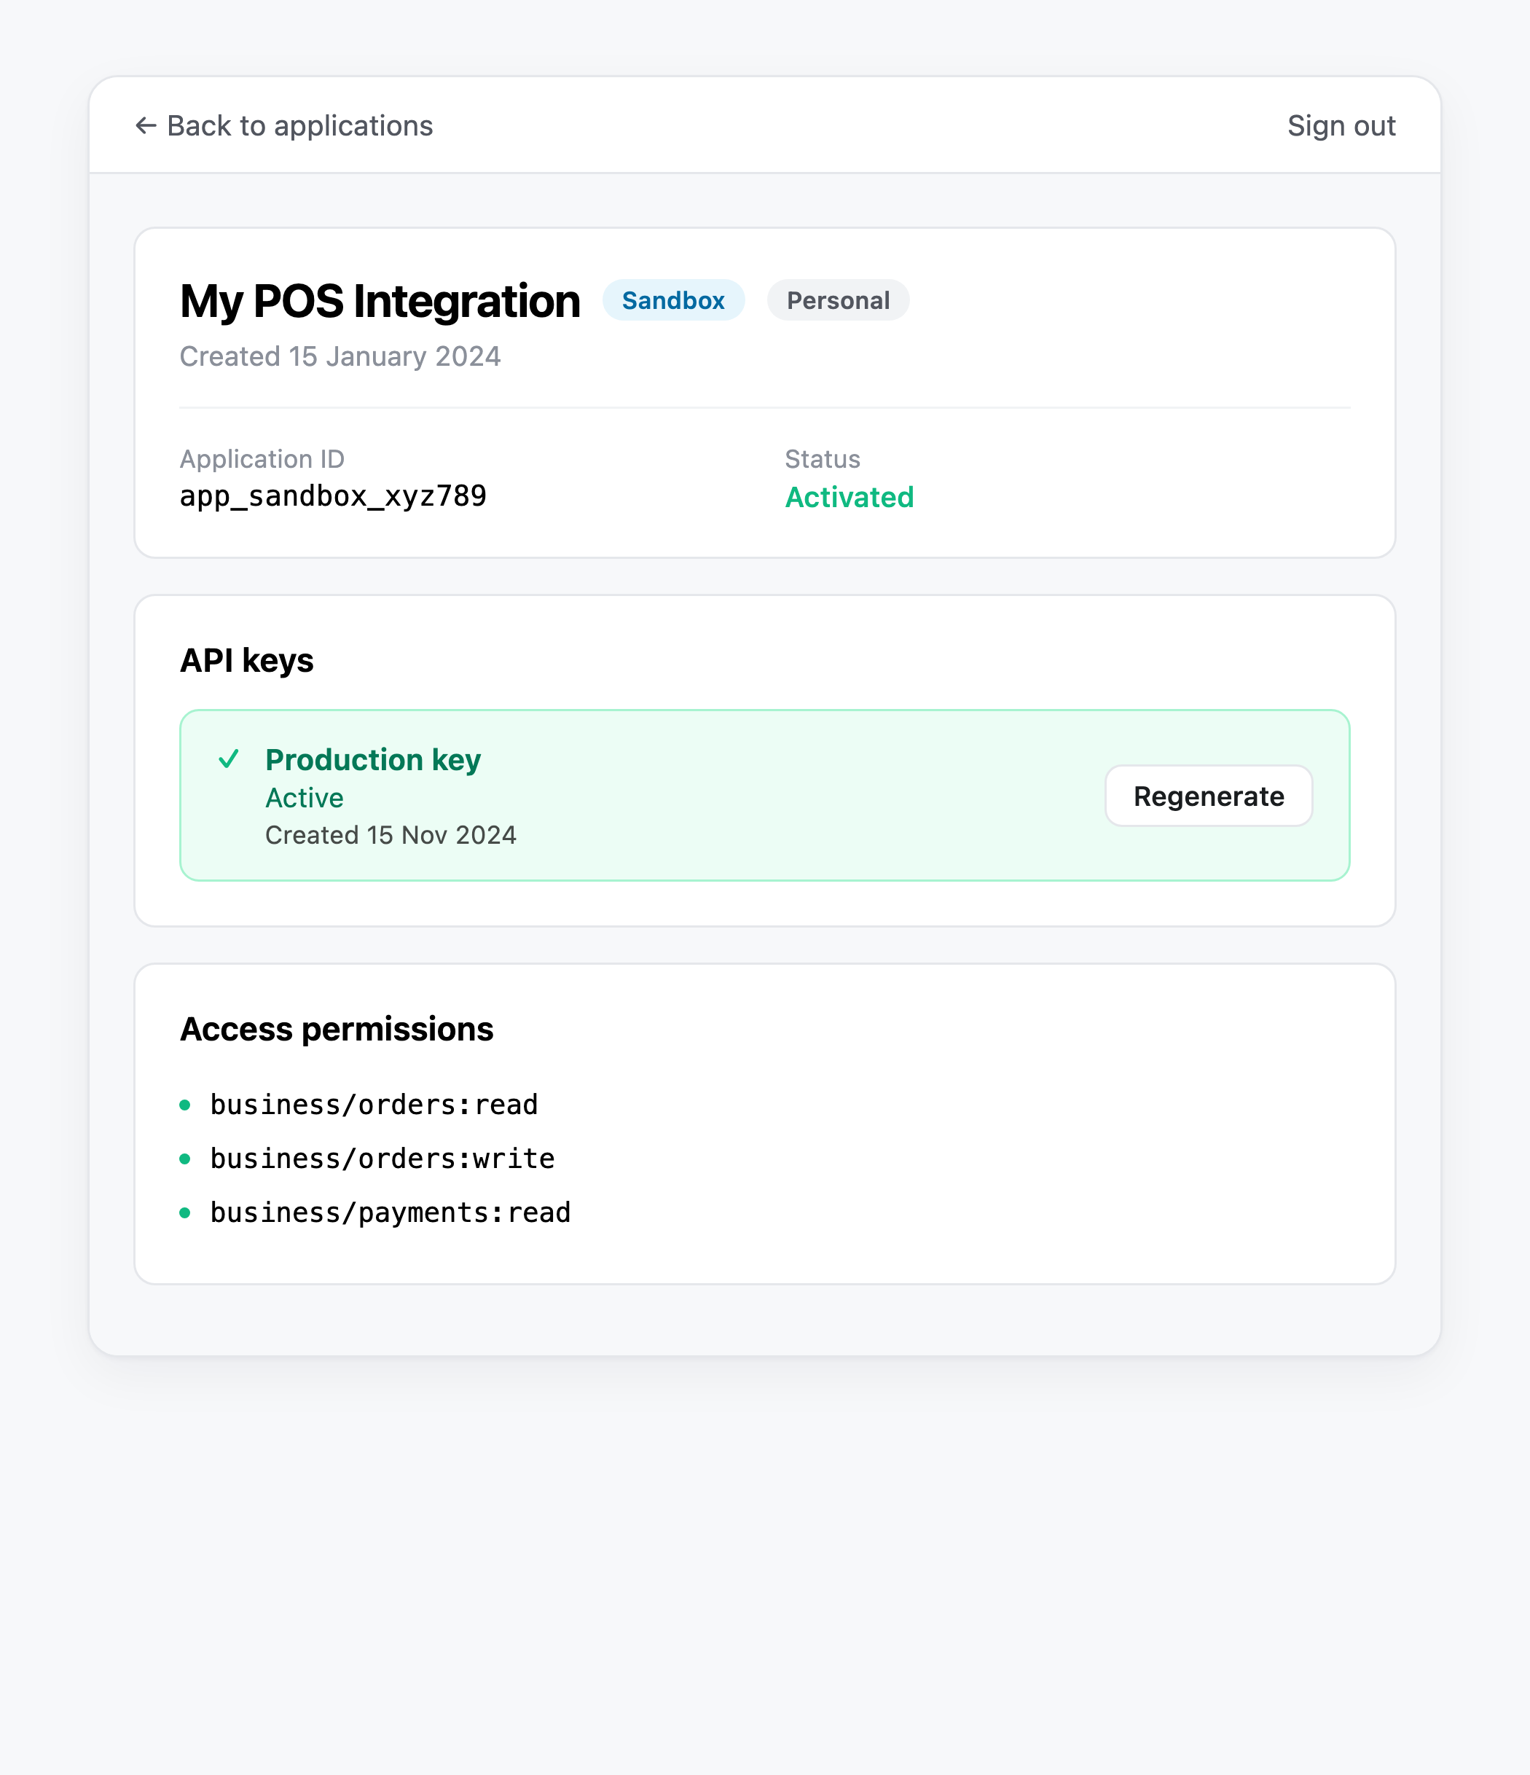This screenshot has height=1775, width=1530.
Task: Click the Regenerate production key button
Action: click(1209, 796)
